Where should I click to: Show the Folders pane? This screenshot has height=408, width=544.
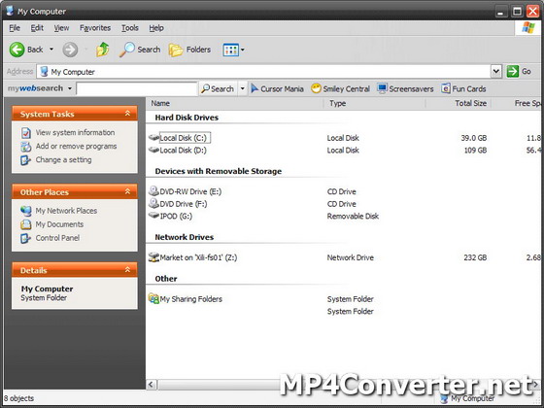[189, 50]
